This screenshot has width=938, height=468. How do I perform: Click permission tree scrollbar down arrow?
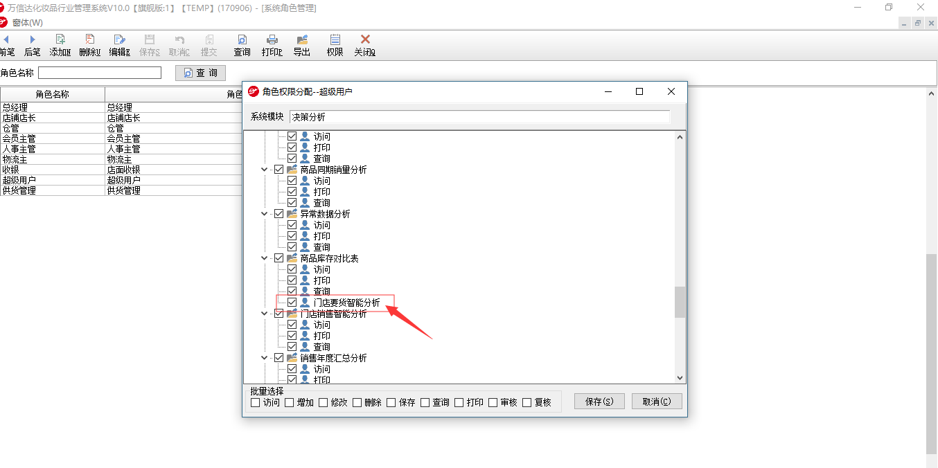point(680,377)
